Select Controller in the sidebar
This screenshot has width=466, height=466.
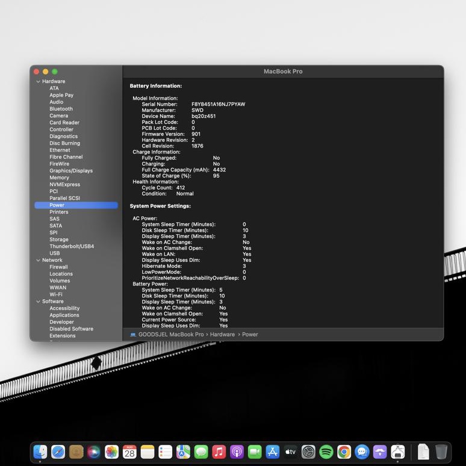pos(61,129)
